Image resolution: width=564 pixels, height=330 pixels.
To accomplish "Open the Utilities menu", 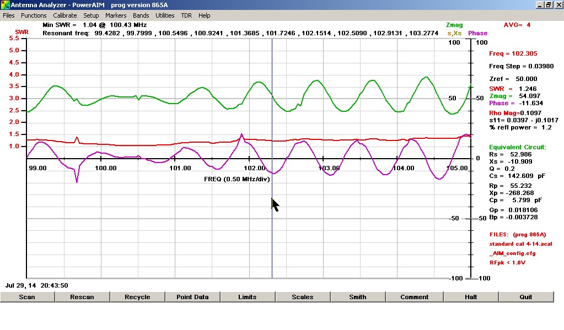I will click(165, 15).
